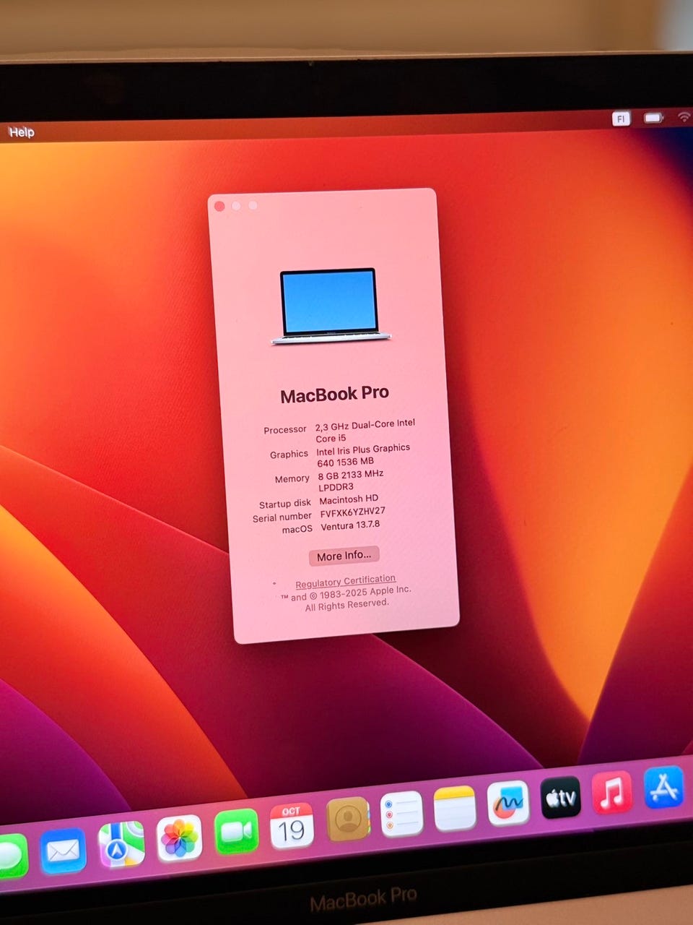Open the Notes app in the Dock
693x925 pixels.
(455, 808)
